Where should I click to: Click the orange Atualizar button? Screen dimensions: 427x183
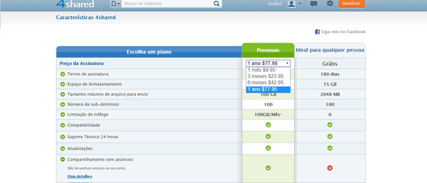click(351, 3)
